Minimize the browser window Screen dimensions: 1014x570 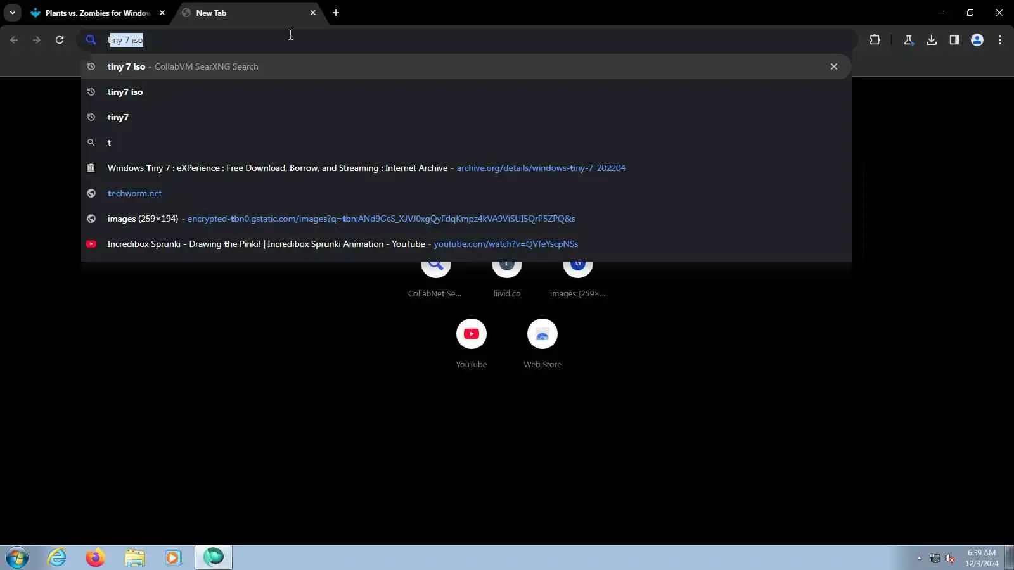[x=941, y=13]
